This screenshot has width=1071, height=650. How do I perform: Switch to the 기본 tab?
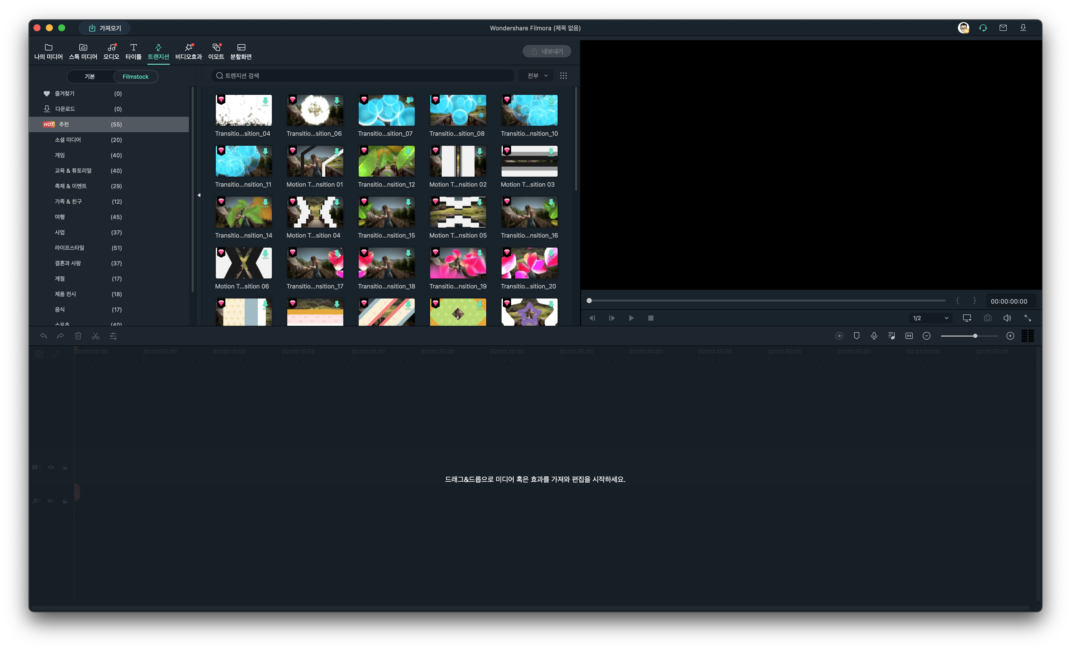(x=90, y=77)
